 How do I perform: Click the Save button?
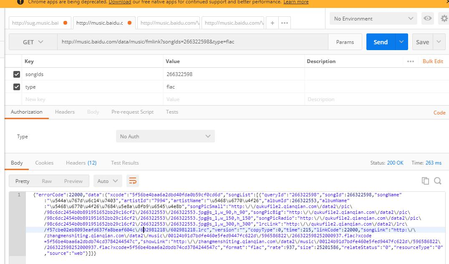[422, 42]
